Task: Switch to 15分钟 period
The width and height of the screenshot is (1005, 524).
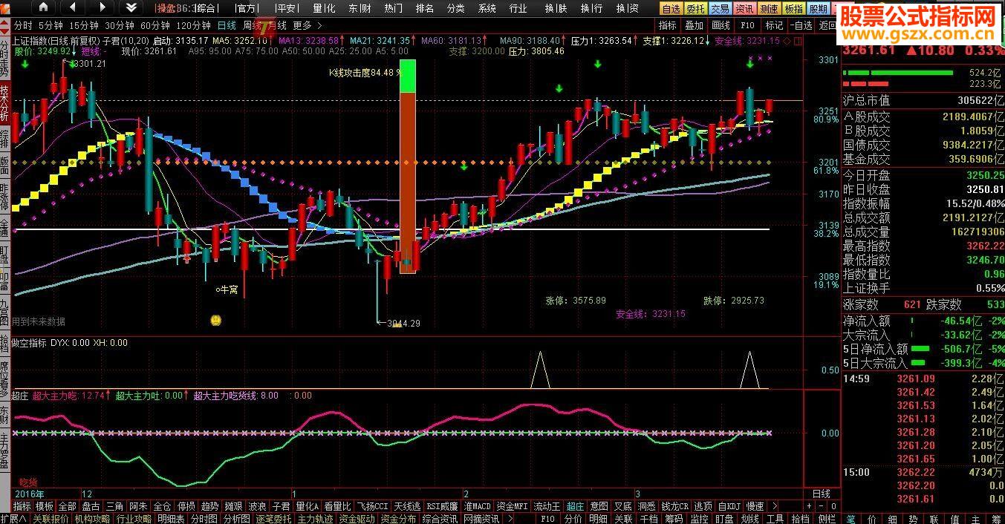Action: [84, 25]
